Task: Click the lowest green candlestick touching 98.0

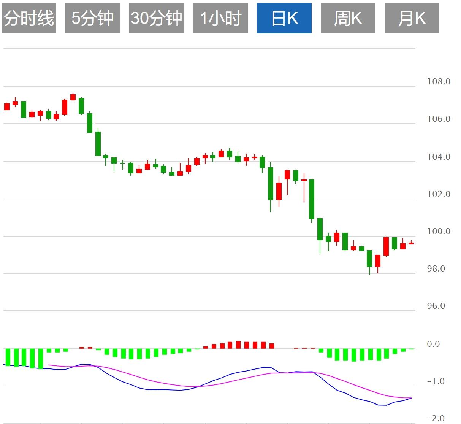Action: [x=369, y=259]
